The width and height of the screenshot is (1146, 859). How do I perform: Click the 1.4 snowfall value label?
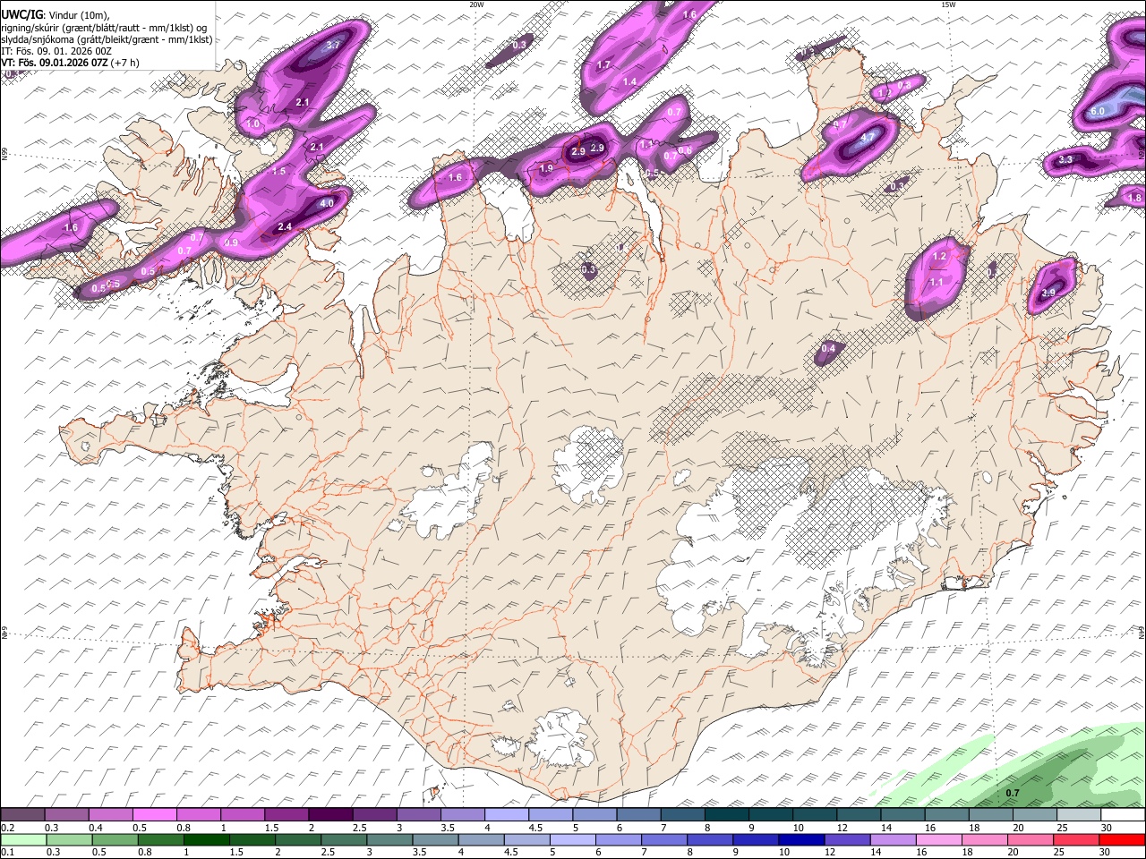pos(629,82)
